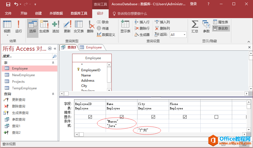Viewport: 253px width, 148px height.
Task: Select the 生成表 (Make Table) query type
Action: [44, 27]
